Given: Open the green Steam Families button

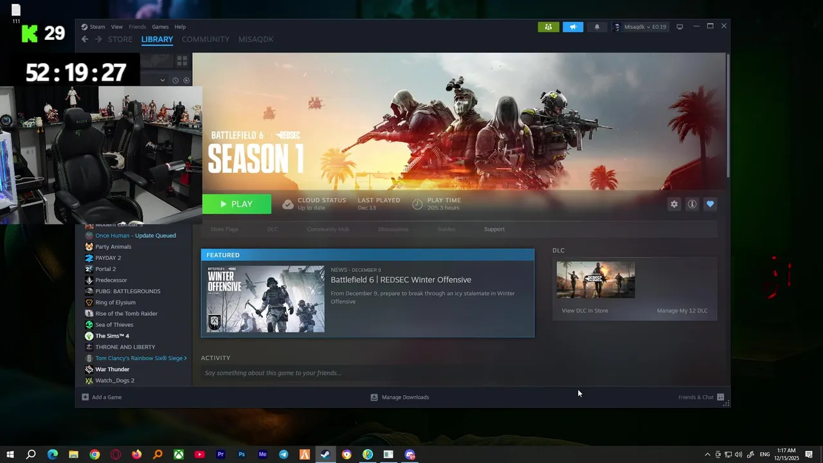Looking at the screenshot, I should pyautogui.click(x=548, y=27).
